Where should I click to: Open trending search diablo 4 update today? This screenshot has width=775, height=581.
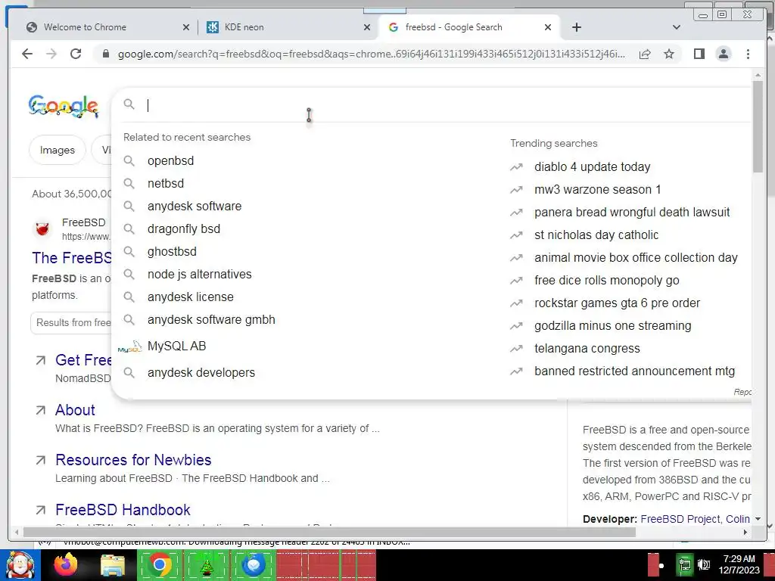(592, 166)
